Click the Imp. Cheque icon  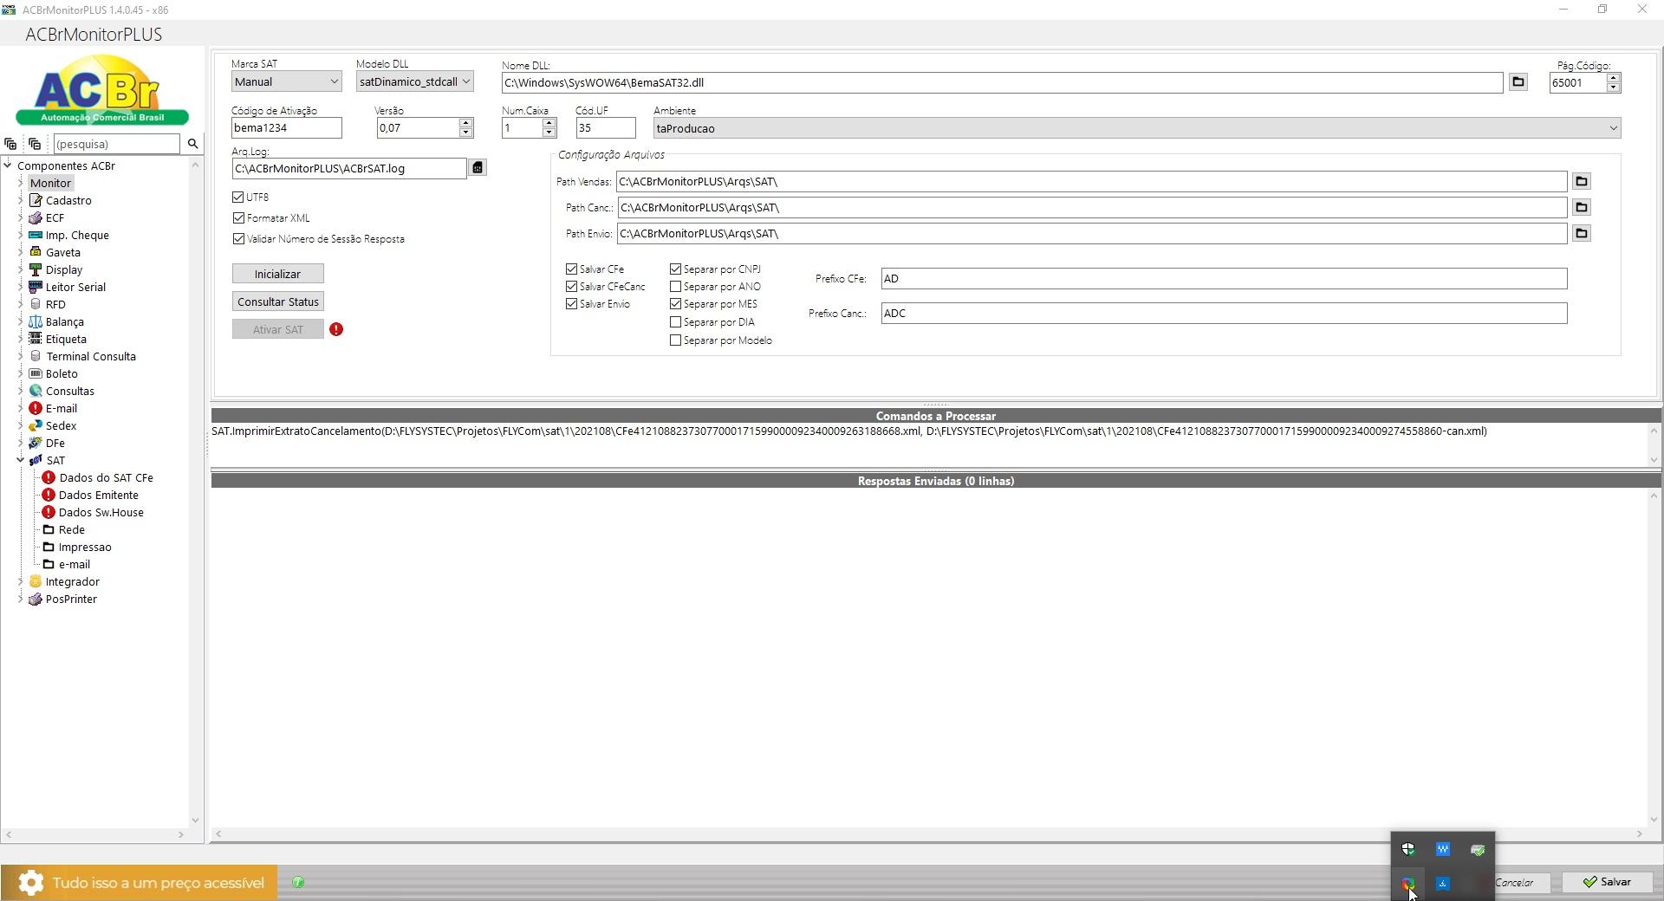(36, 235)
